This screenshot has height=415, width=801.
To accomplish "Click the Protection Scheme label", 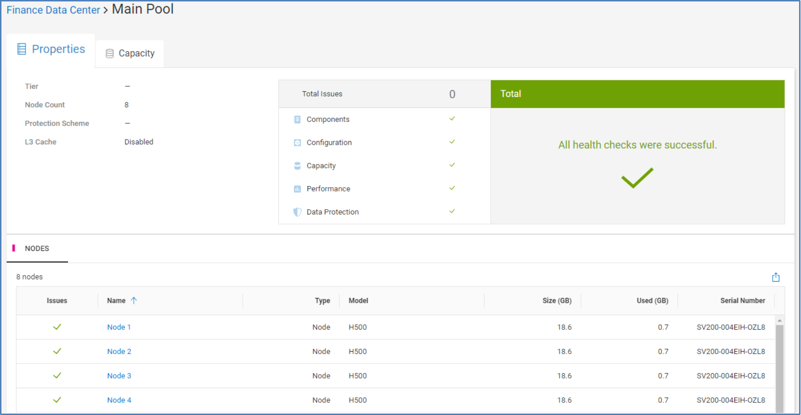I will (57, 123).
